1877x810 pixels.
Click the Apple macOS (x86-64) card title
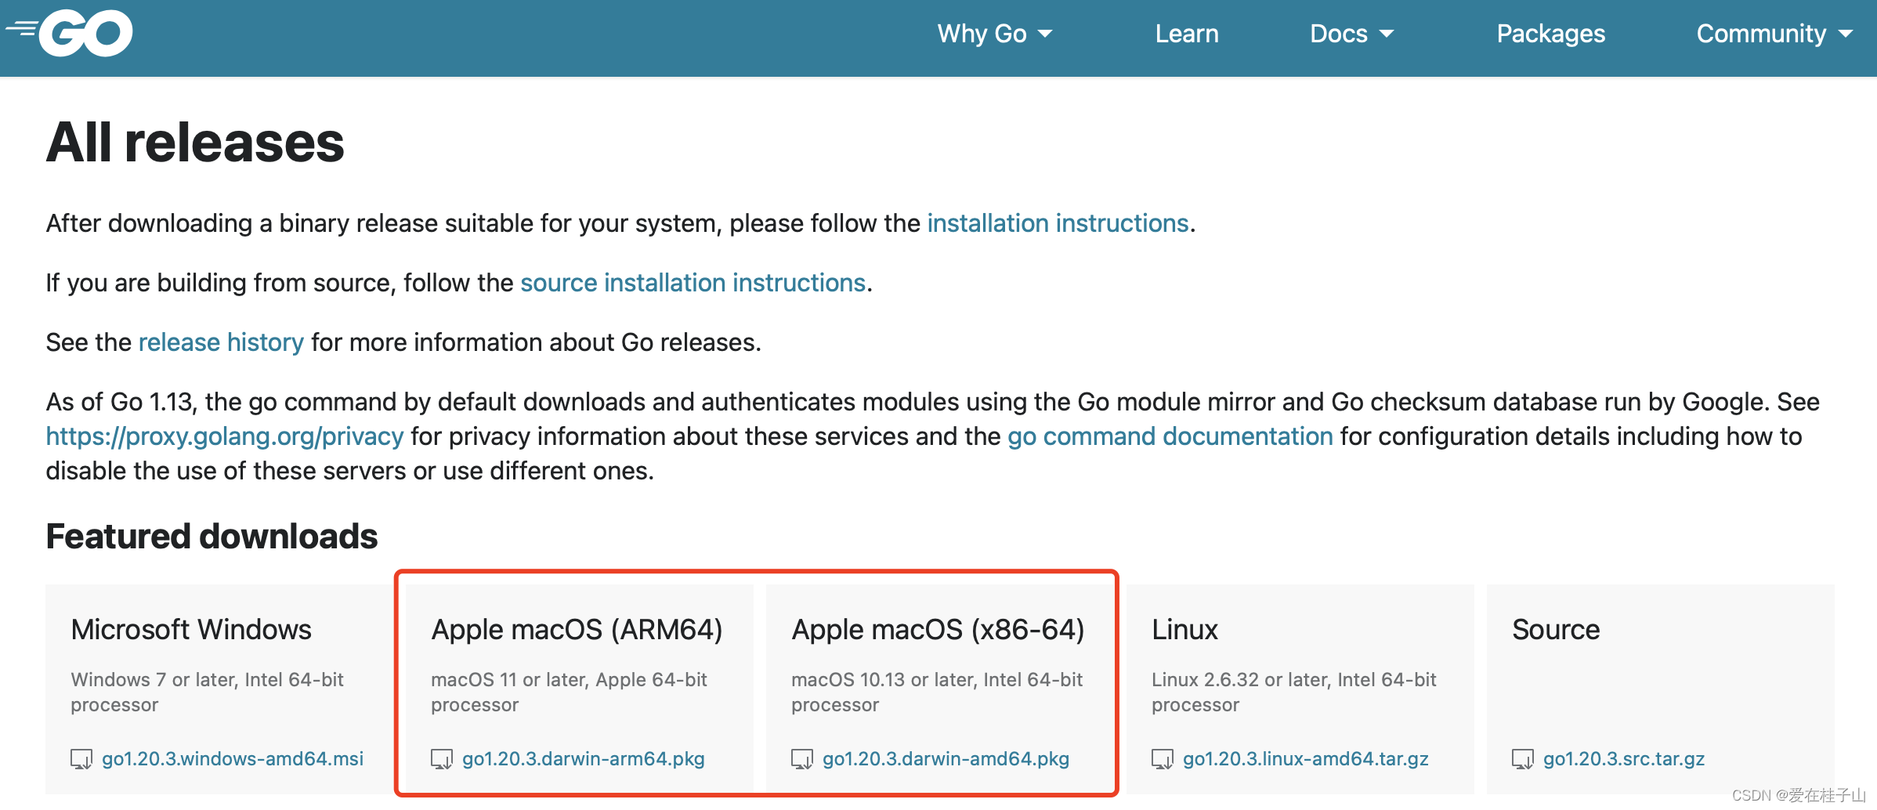tap(938, 630)
